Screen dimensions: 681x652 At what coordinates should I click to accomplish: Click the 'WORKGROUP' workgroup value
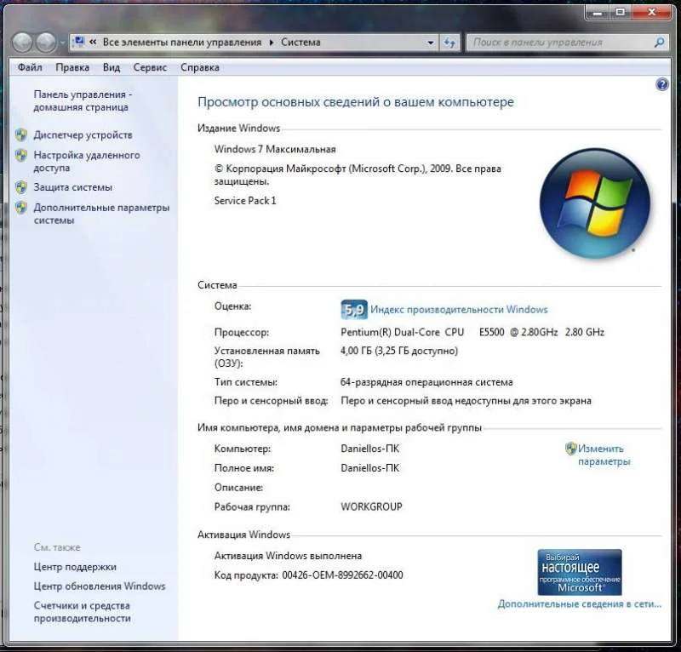tap(371, 507)
